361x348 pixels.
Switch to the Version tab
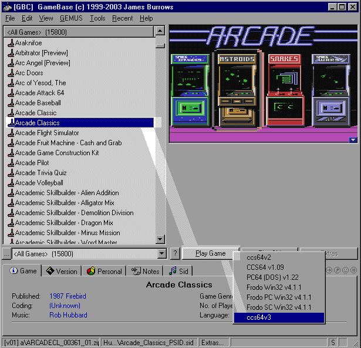coord(62,271)
